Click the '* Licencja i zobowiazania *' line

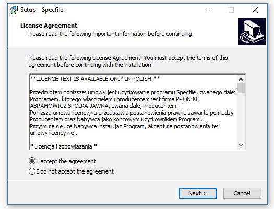click(64, 146)
